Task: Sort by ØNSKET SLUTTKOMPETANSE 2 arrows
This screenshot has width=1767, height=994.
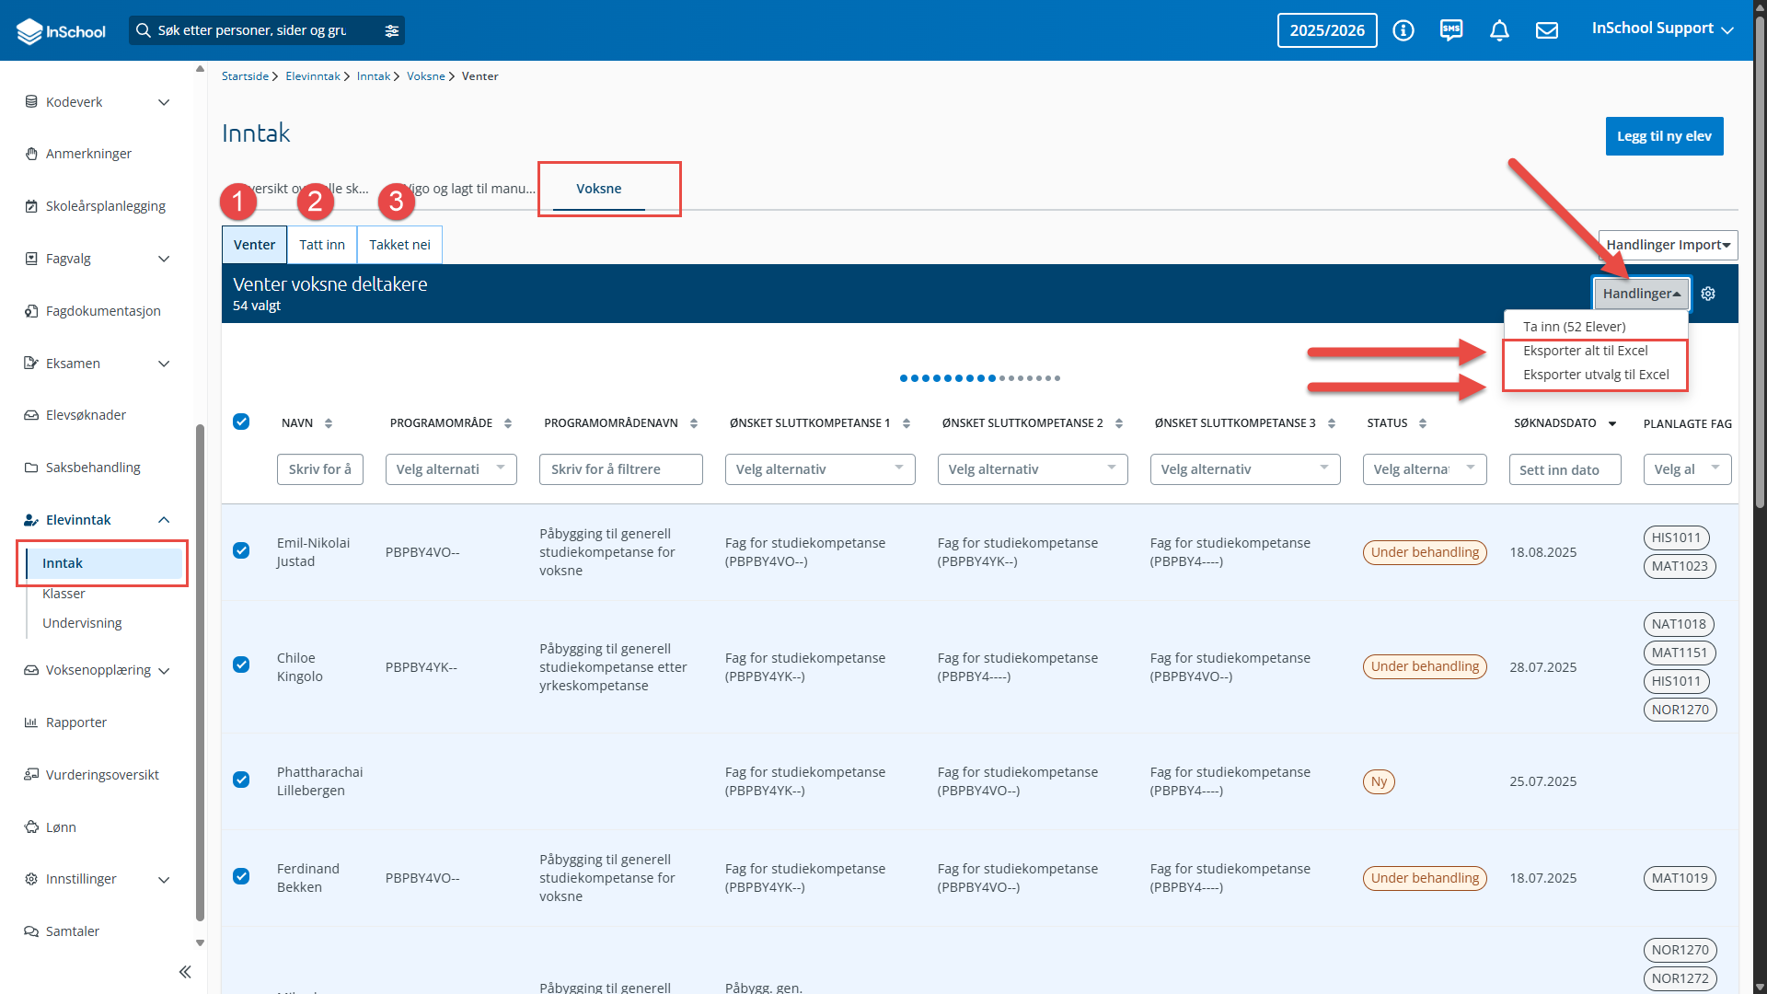Action: click(1119, 423)
